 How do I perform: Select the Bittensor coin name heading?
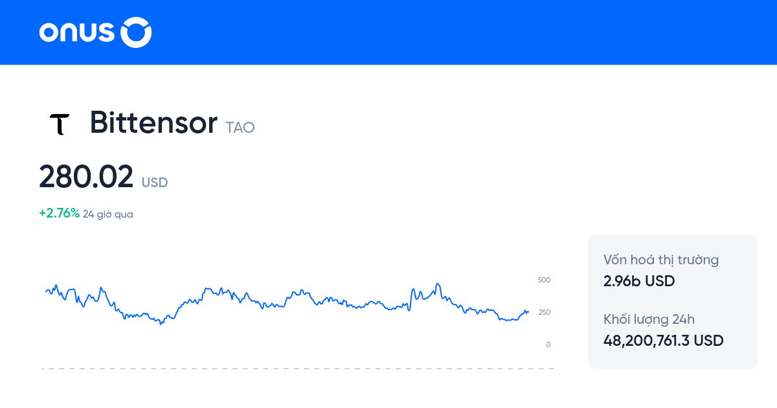coord(153,122)
